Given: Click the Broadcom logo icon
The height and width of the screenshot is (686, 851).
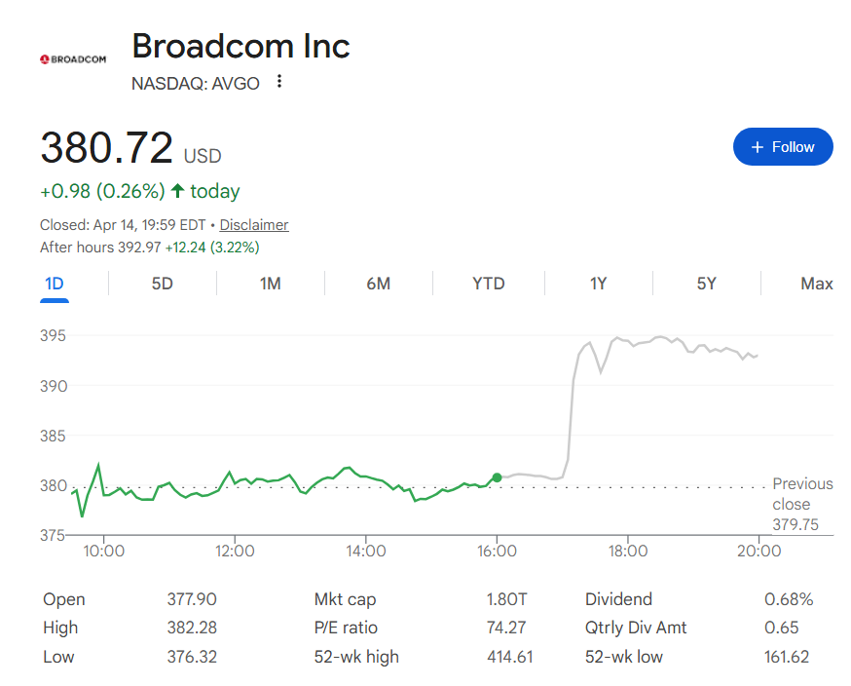Looking at the screenshot, I should pyautogui.click(x=73, y=59).
